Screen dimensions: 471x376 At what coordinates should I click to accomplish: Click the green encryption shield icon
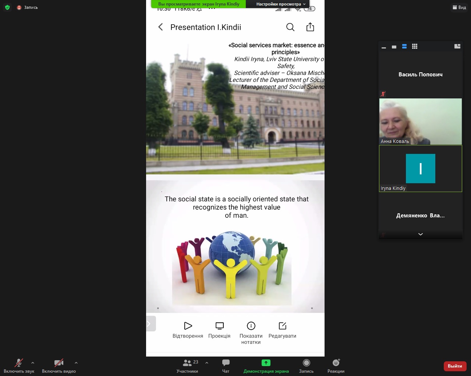click(x=7, y=7)
